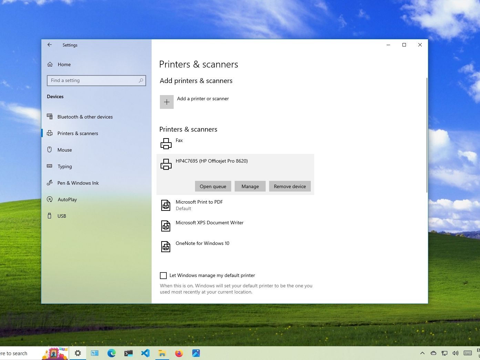Maximize the Settings window
This screenshot has width=480, height=360.
404,45
